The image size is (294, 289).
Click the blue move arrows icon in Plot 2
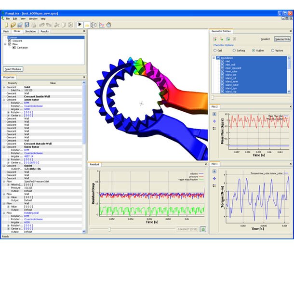[214, 121]
